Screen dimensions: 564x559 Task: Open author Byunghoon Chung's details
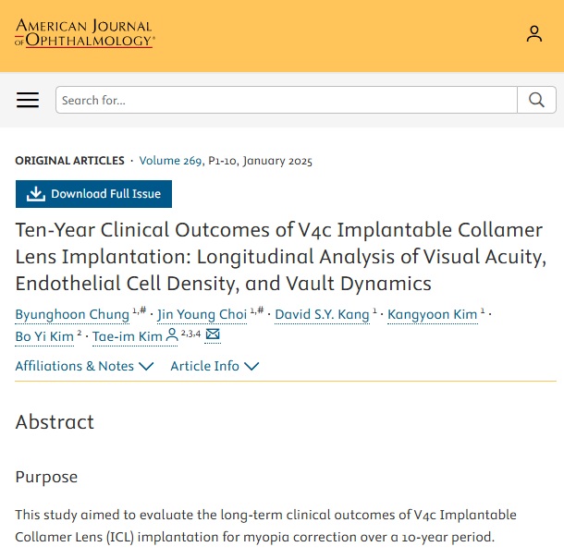(x=72, y=314)
